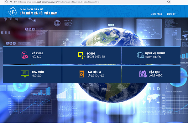Open the tracking protection shield icon
Viewport: 188px width, 123px height.
(x=7, y=2)
